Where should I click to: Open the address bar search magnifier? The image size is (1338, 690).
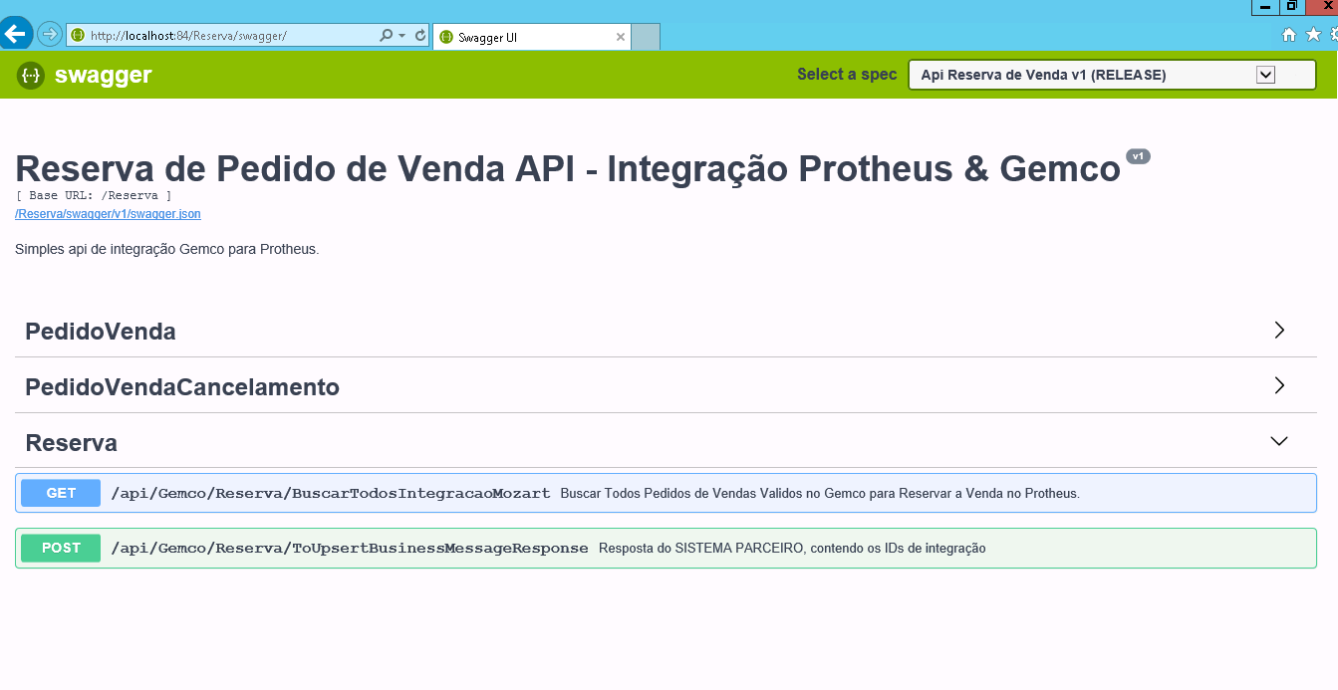(387, 35)
